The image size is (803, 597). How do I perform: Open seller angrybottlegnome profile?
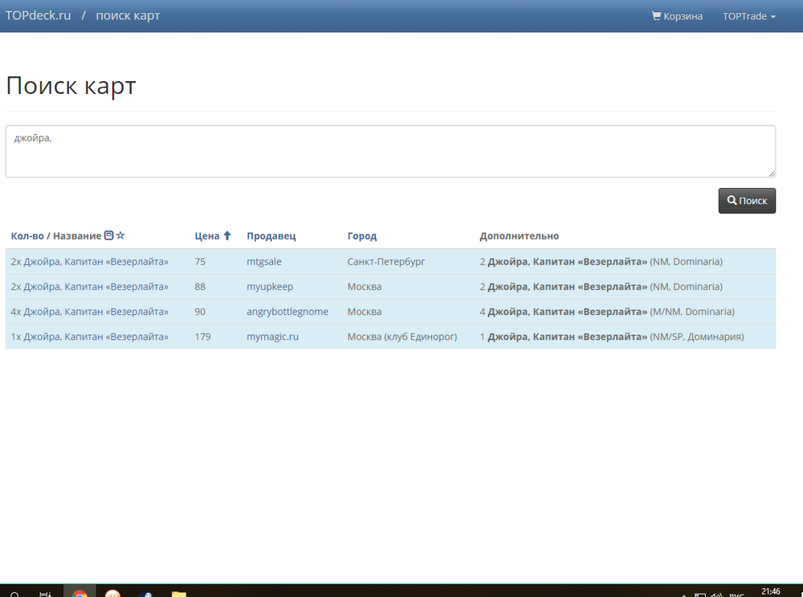click(287, 312)
